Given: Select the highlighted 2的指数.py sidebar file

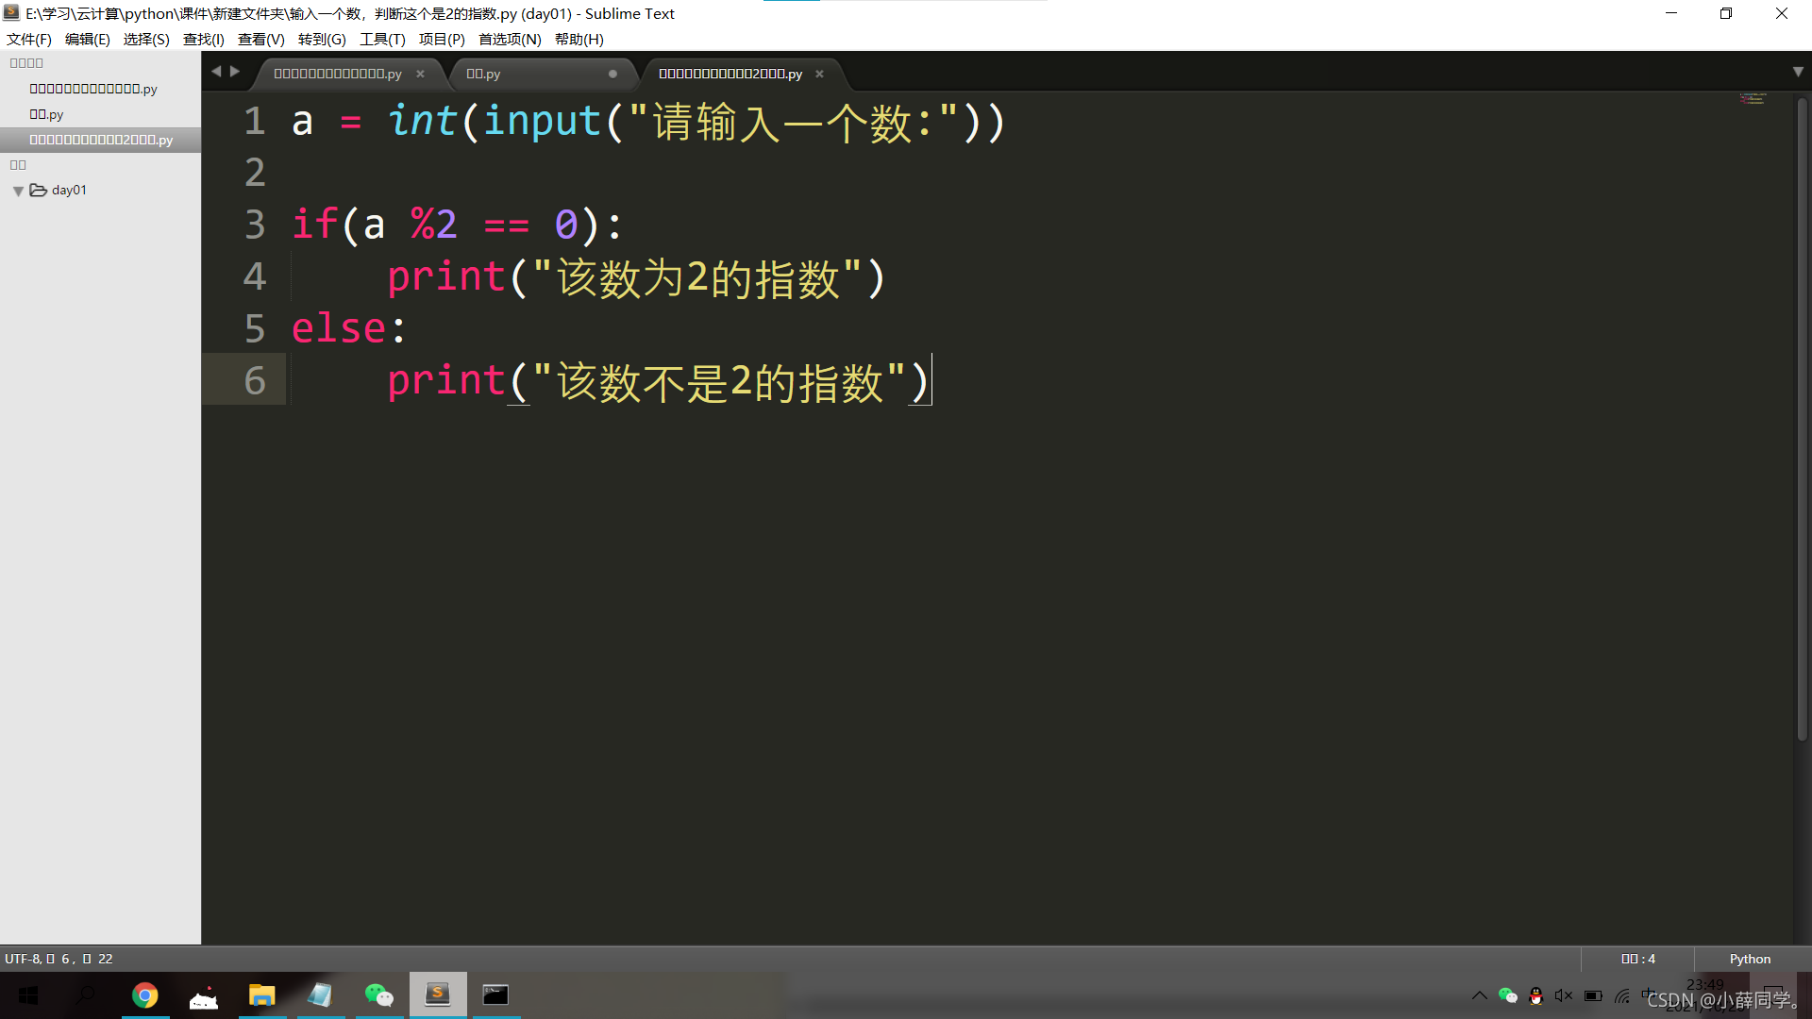Looking at the screenshot, I should [x=101, y=140].
